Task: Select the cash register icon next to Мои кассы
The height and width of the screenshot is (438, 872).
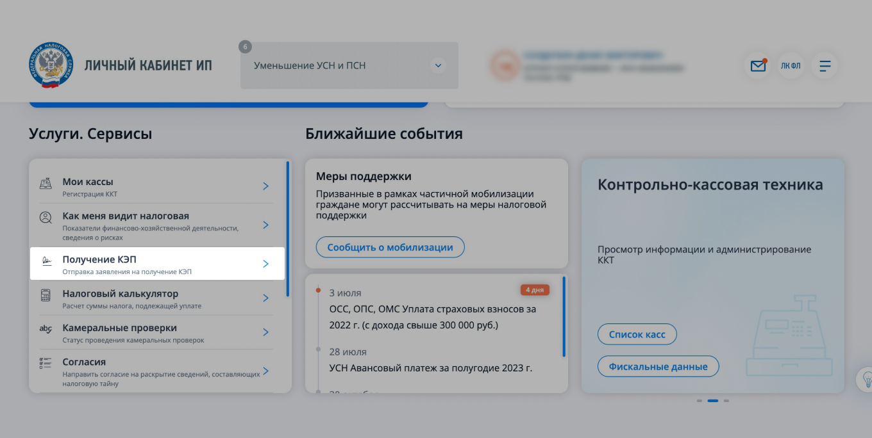Action: pos(46,182)
